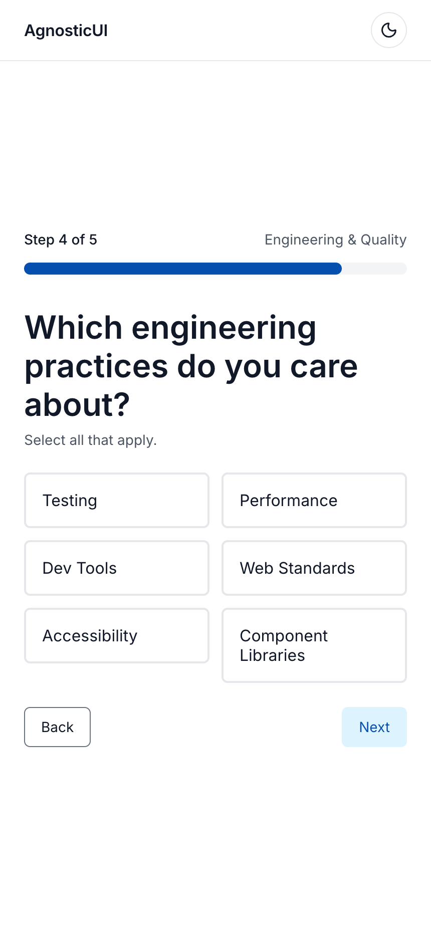Select Performance to proceed

(x=314, y=500)
